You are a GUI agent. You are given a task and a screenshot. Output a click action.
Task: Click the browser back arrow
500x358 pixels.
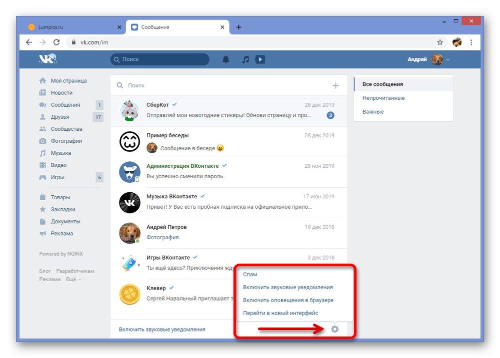click(29, 42)
